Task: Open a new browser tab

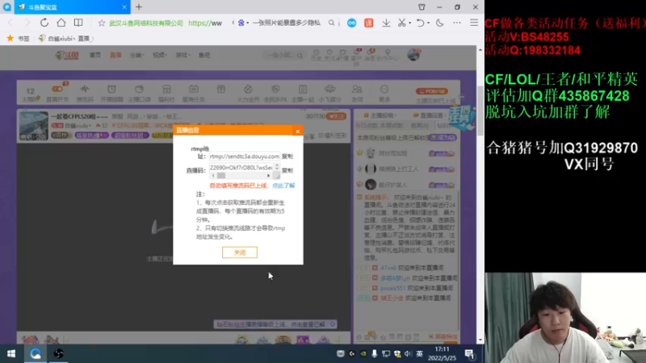Action: 139,7
